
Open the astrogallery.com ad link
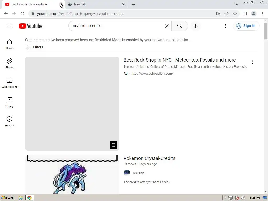tap(152, 74)
